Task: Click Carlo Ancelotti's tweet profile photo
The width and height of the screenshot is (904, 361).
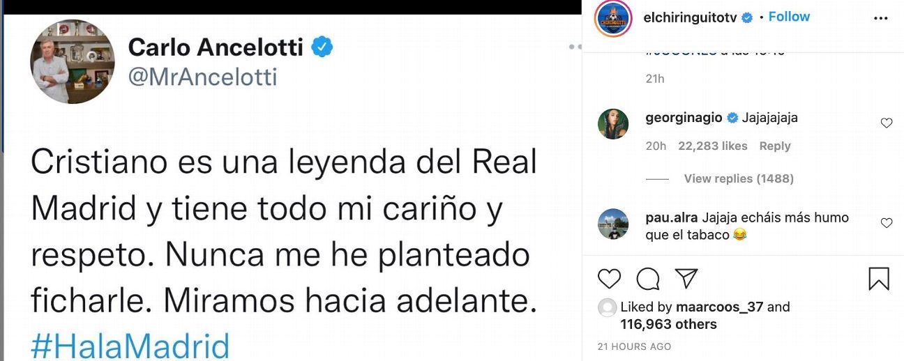Action: coord(72,61)
